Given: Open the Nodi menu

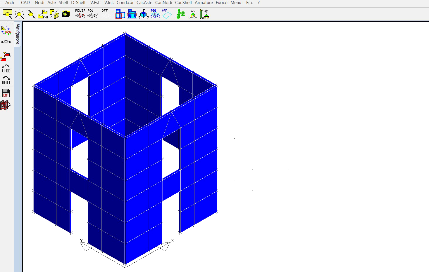Looking at the screenshot, I should click(39, 3).
